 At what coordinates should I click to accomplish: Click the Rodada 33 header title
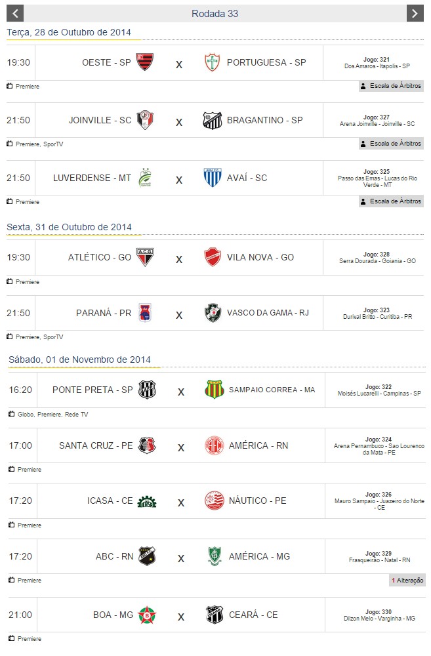(215, 14)
